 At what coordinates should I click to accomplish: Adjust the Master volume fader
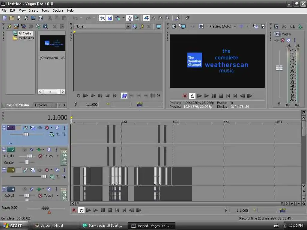tap(279, 68)
